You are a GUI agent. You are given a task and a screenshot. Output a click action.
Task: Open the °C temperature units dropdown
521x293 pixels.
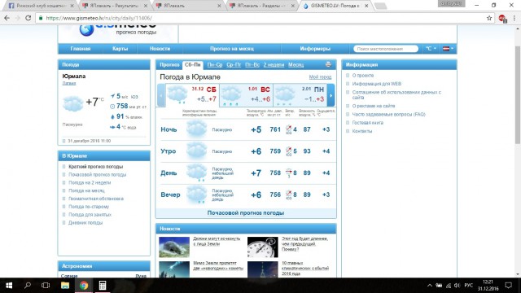[431, 49]
